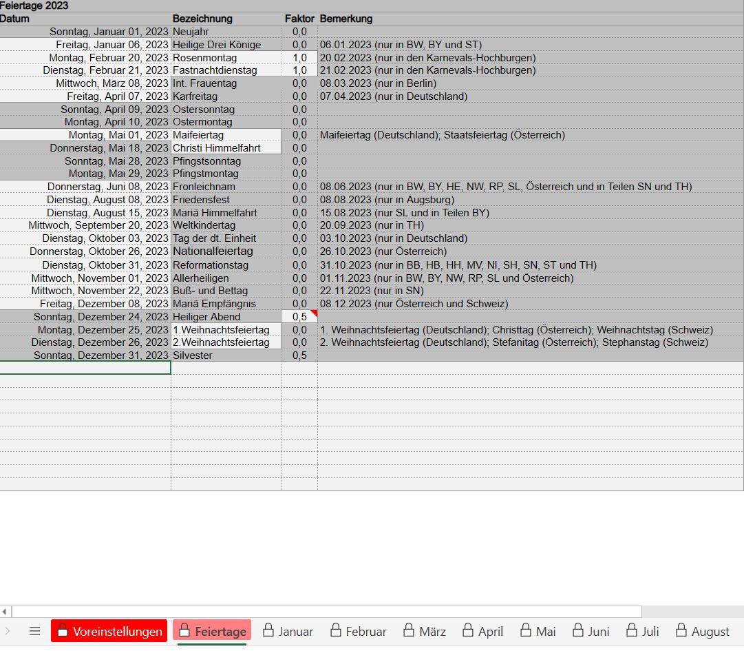Click the Pfingstmontag cell
Viewport: 744px width, 651px height.
pos(226,174)
